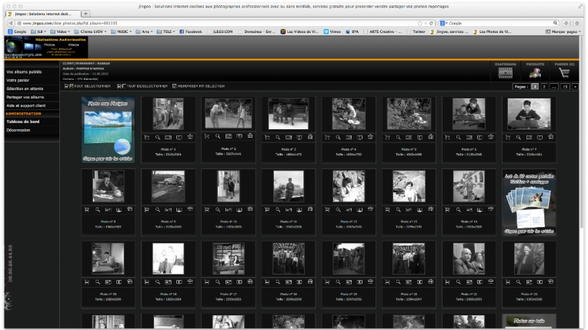The height and width of the screenshot is (330, 588).
Task: Magnify Photo n° 7 using its magnifier icon
Action: (518, 138)
